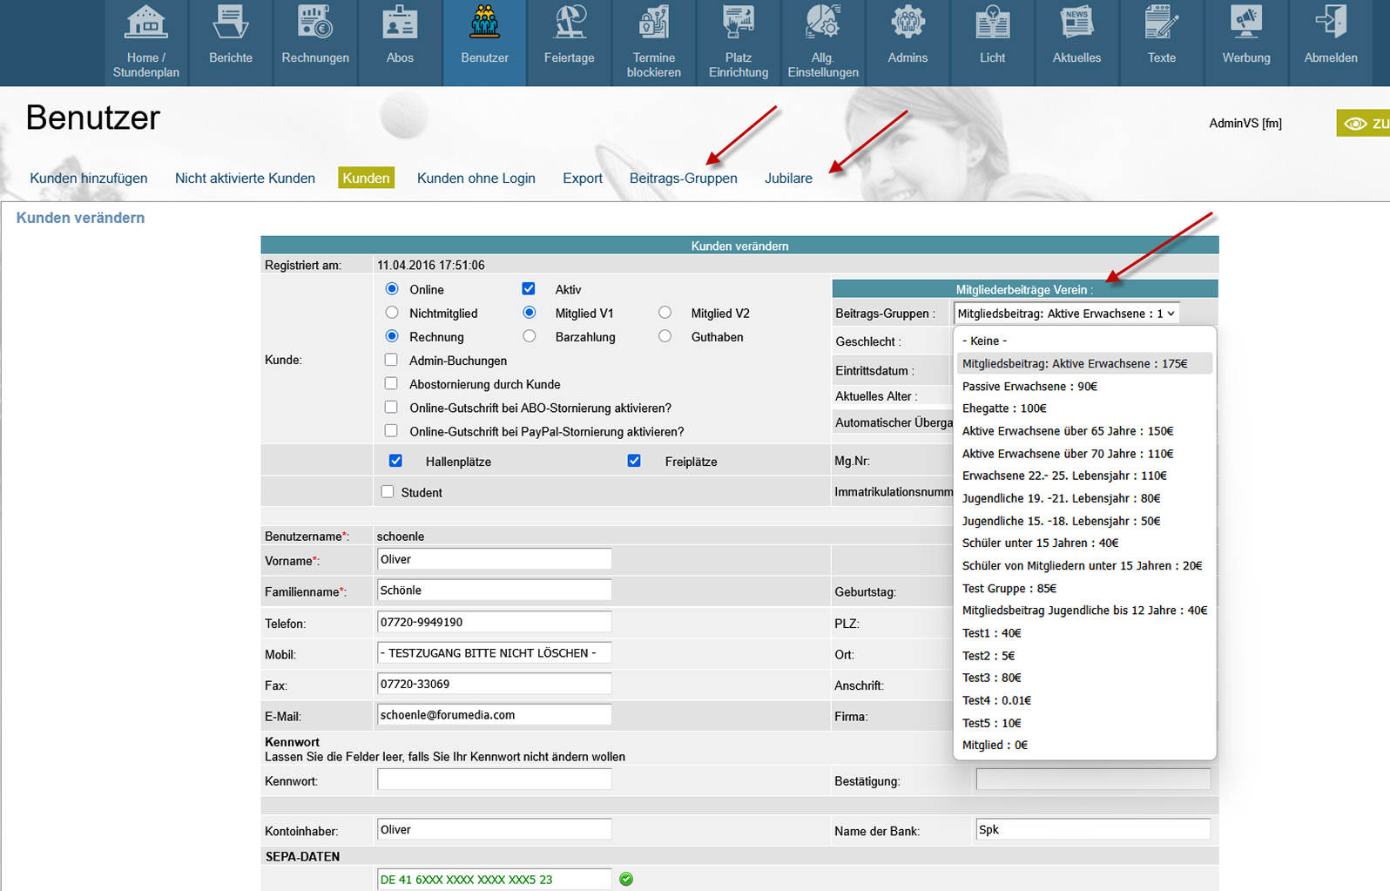Open Platz Einrichtung icon
Screen dimensions: 1390x891
[738, 24]
